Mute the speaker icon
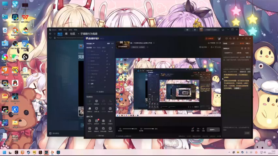 click(x=141, y=129)
